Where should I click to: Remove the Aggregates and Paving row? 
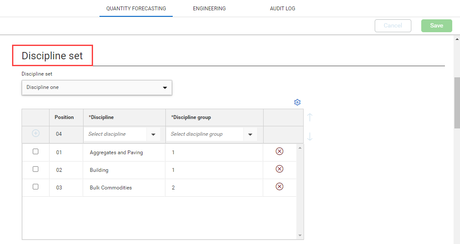[279, 151]
